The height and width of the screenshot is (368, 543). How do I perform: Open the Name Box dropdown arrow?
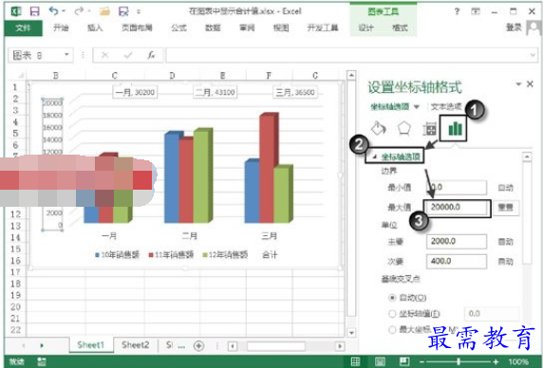[x=66, y=55]
